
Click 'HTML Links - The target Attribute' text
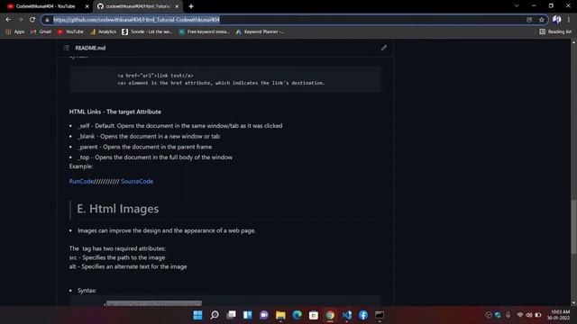click(115, 112)
